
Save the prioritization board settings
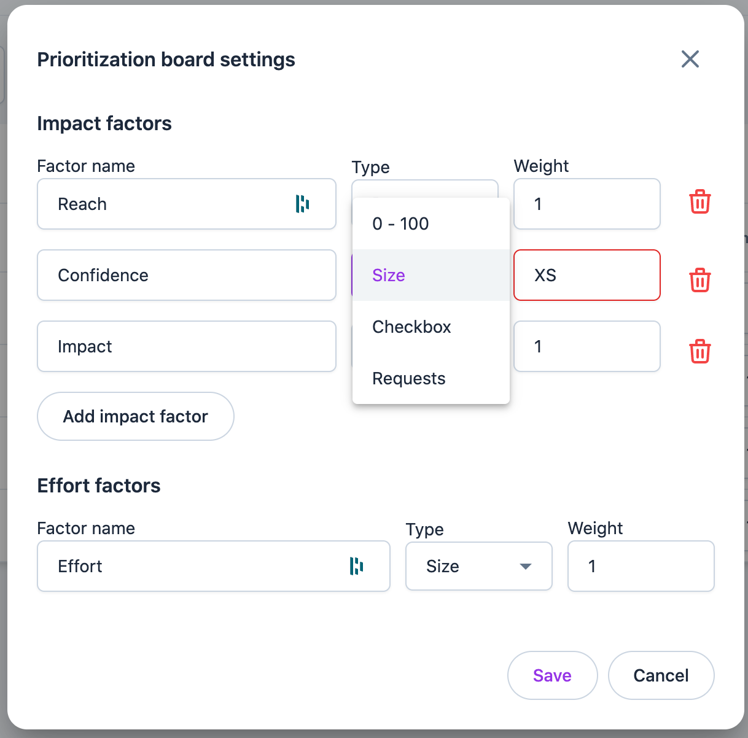551,675
